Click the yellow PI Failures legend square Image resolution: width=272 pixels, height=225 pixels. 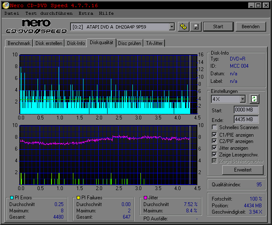[x=78, y=198]
